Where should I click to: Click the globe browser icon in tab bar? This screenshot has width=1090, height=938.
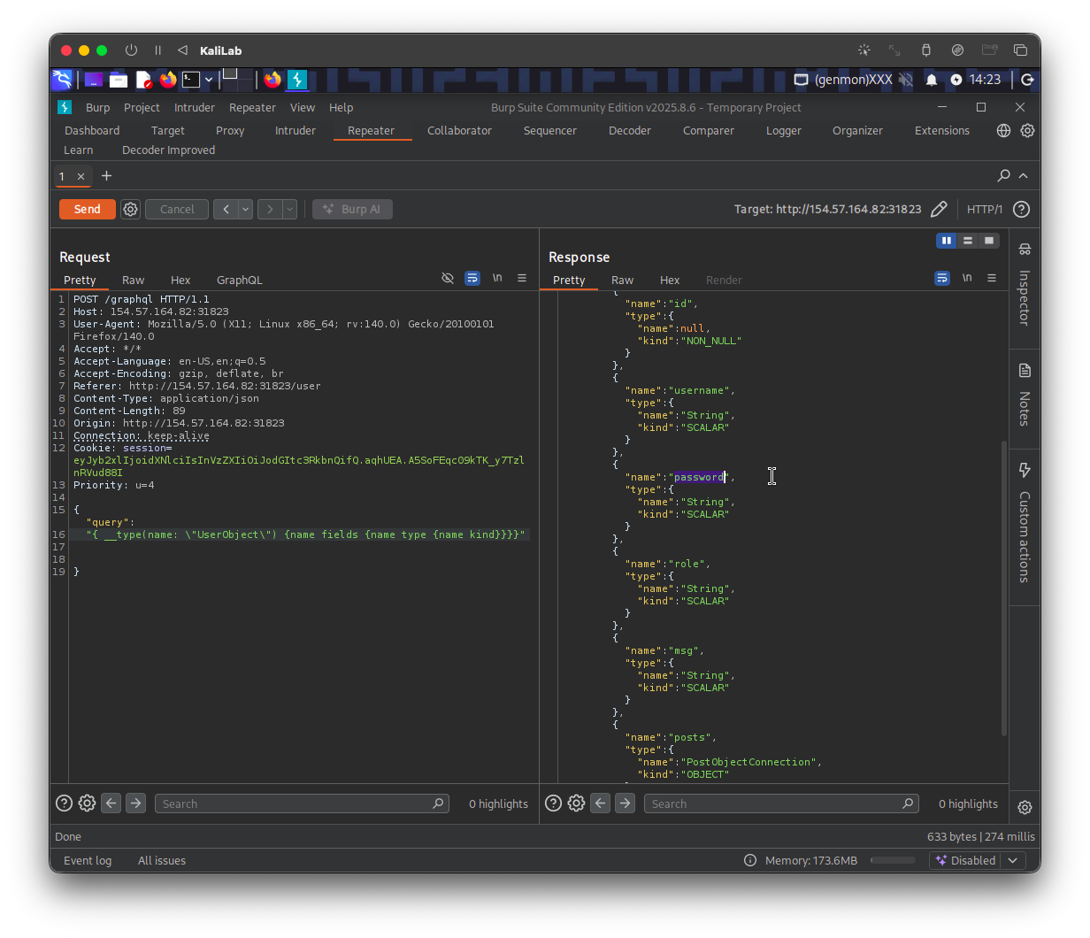tap(1003, 131)
